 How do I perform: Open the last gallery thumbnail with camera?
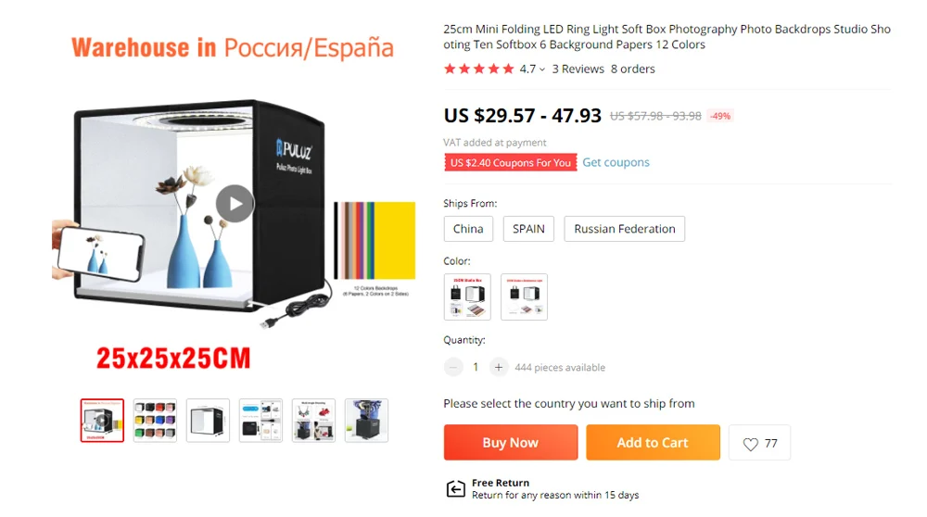point(366,421)
